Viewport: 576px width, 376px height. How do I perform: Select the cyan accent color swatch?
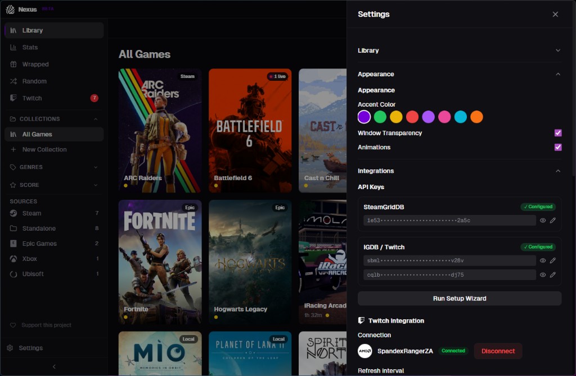tap(460, 117)
